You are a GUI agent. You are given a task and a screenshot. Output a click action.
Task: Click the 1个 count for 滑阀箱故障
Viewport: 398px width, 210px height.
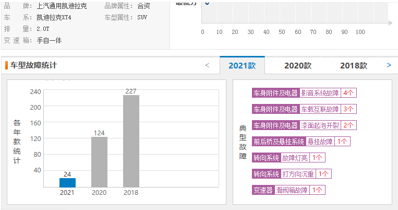point(317,190)
